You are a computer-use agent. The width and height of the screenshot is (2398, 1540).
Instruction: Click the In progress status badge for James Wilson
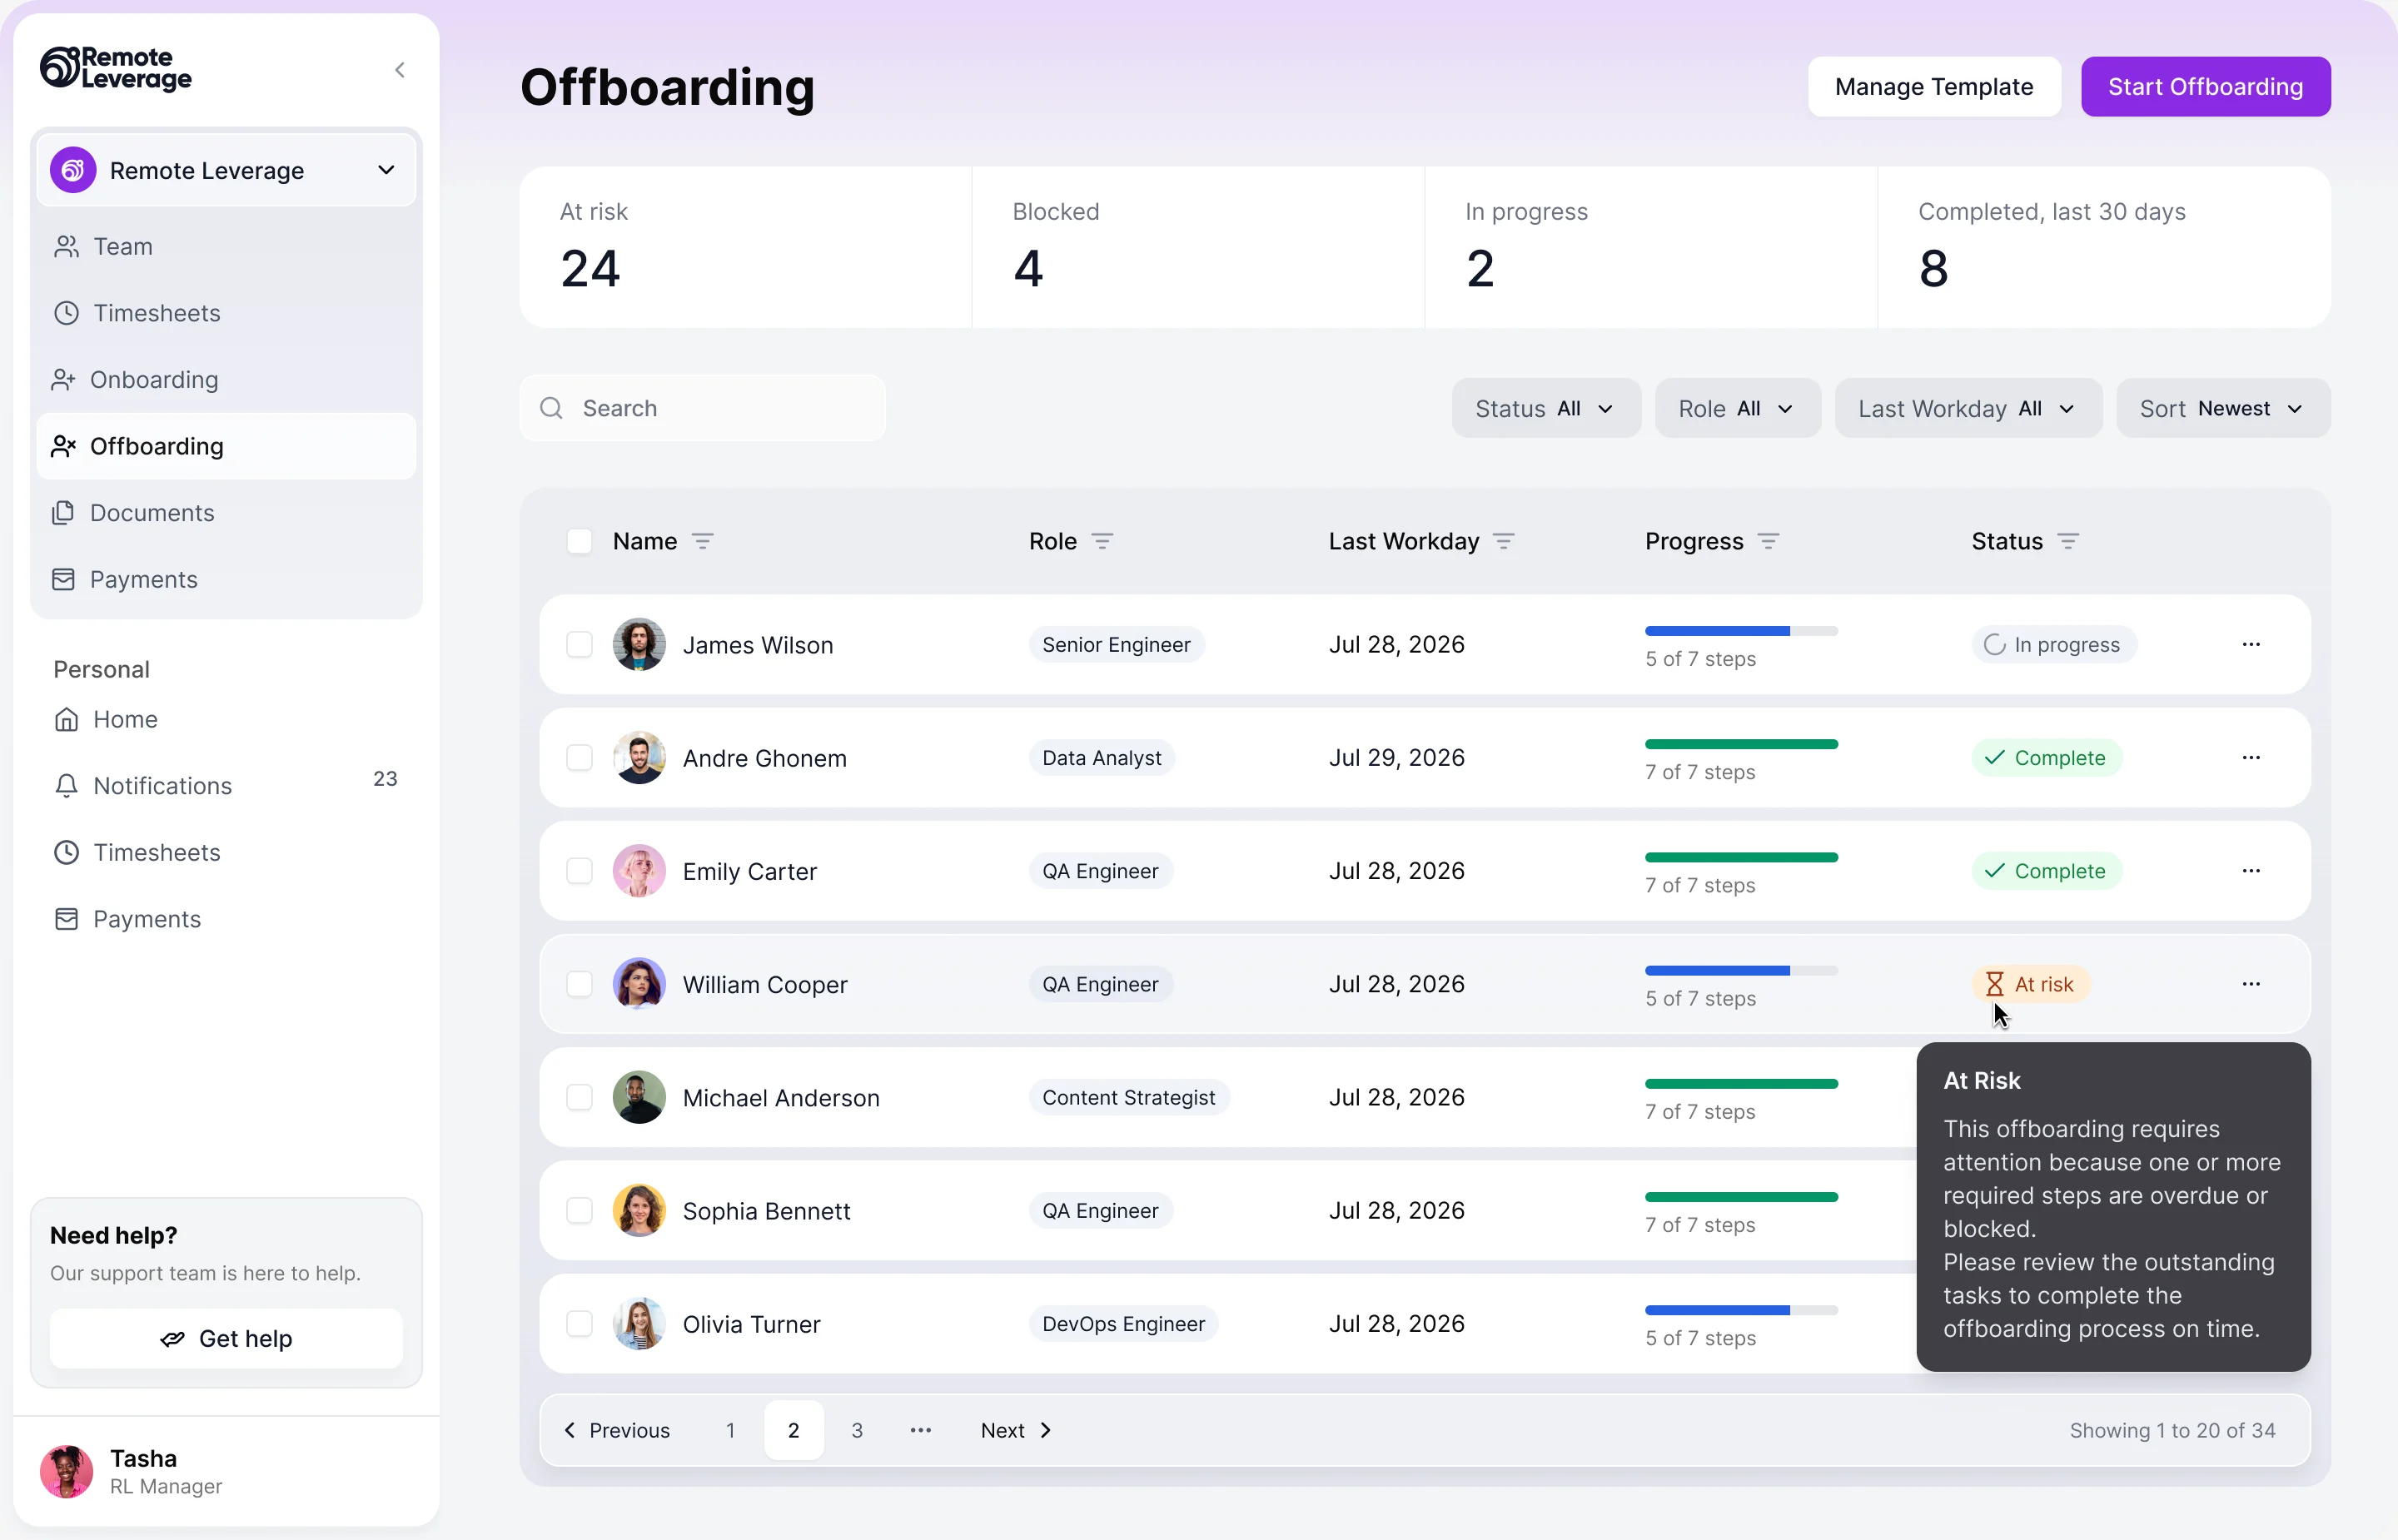pos(2054,645)
